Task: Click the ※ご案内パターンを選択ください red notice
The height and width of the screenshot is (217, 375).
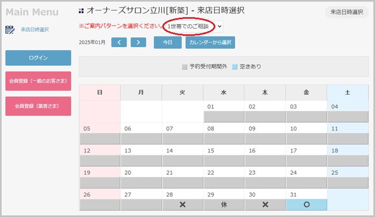Action: point(121,26)
